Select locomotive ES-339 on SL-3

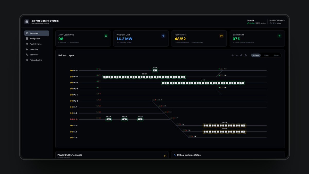coord(109,119)
